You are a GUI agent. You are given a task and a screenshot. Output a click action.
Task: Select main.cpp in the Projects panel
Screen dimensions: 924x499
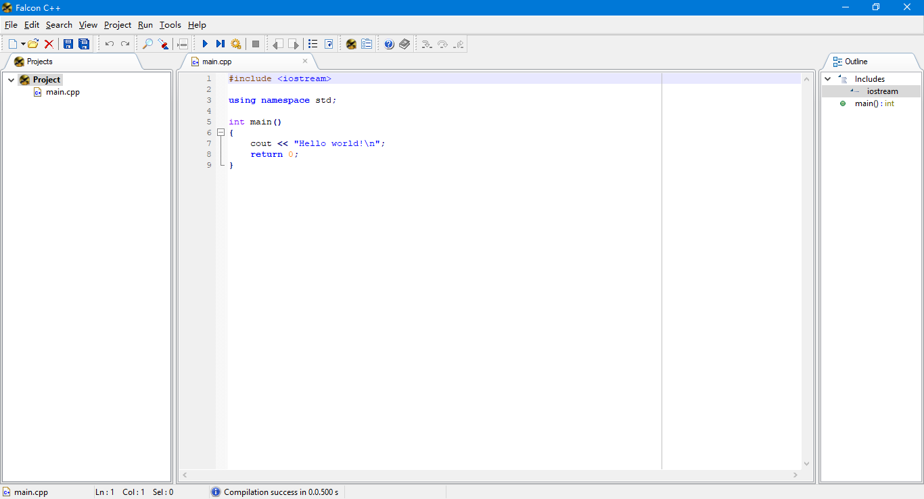pyautogui.click(x=62, y=92)
